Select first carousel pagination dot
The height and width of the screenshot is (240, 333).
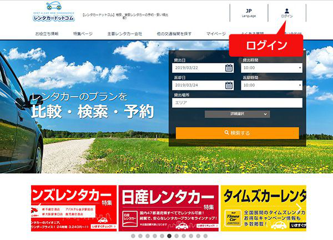click(133, 236)
